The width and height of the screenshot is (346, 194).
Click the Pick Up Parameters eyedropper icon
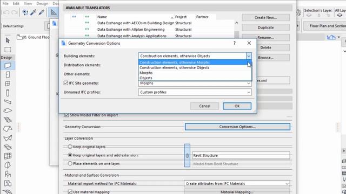coord(34,12)
